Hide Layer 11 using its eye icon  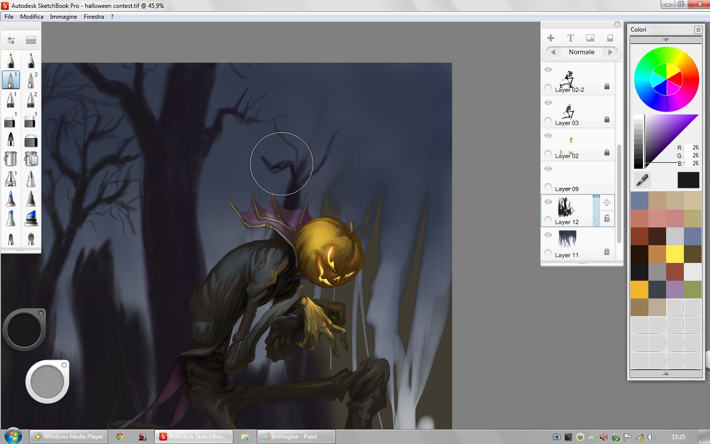548,235
